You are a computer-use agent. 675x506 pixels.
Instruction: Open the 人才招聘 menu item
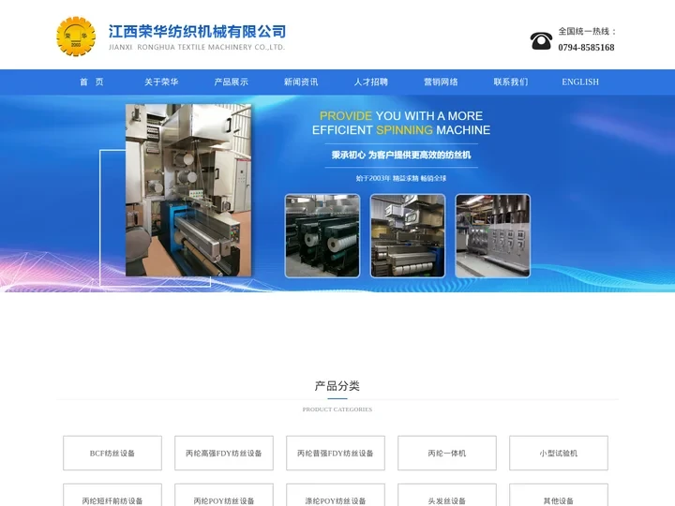click(x=371, y=82)
